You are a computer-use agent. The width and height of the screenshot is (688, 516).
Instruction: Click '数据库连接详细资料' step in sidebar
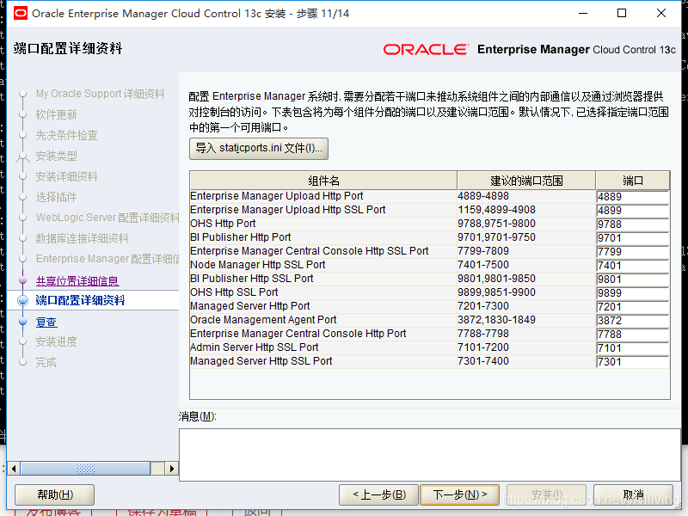82,238
